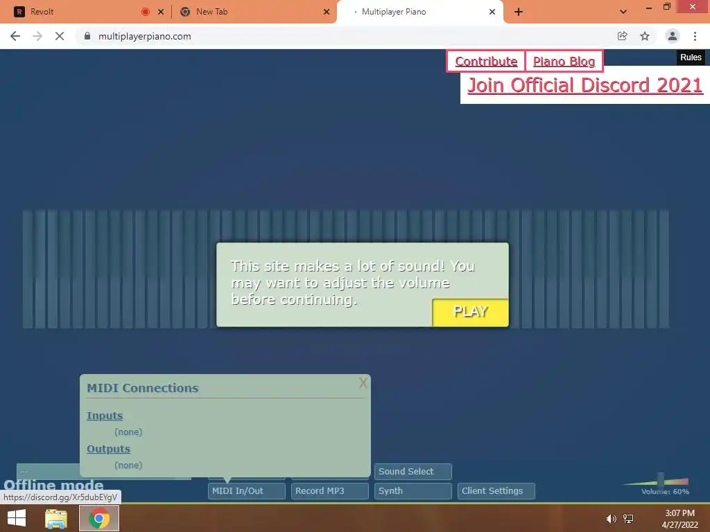Screen dimensions: 710x532
Task: Click the site lock icon
Action: pos(87,36)
